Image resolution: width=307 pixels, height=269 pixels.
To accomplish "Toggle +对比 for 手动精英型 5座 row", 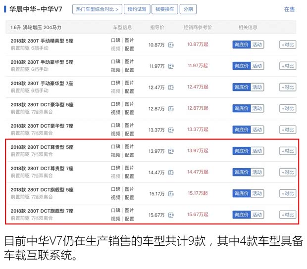I will tap(287, 45).
